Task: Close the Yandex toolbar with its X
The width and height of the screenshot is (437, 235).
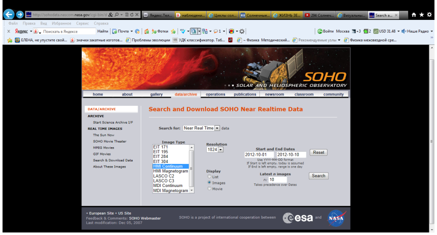Action: tap(9, 32)
